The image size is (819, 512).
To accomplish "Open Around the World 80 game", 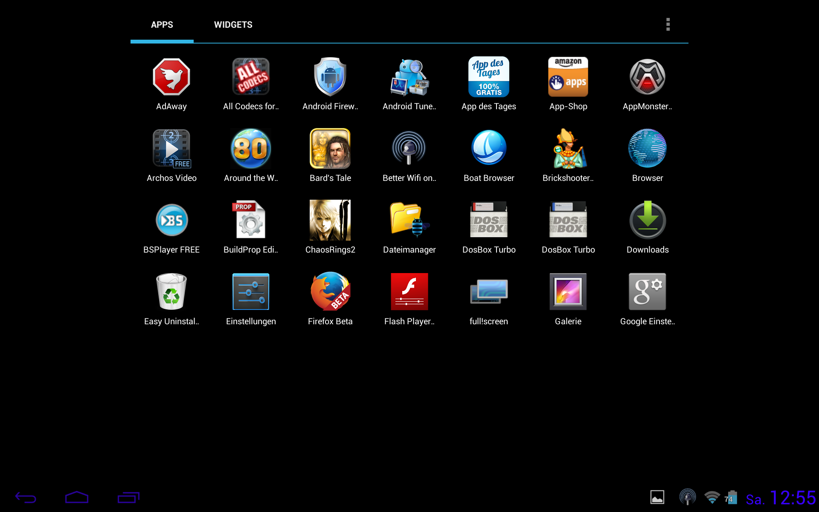I will [x=251, y=149].
